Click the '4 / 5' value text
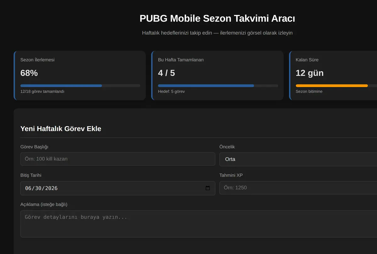The width and height of the screenshot is (377, 254). coord(167,73)
